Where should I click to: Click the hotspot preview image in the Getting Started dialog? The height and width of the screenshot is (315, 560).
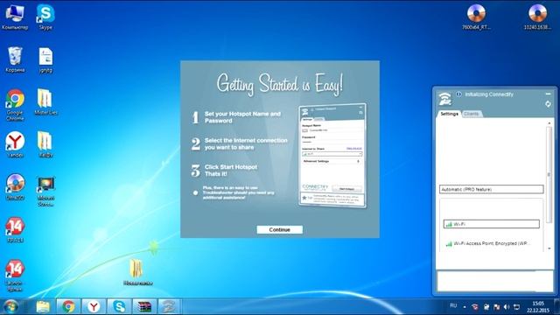332,156
